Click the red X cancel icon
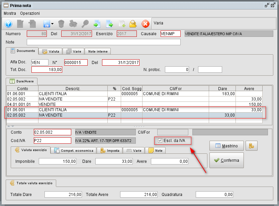The width and height of the screenshot is (279, 206). tap(145, 24)
